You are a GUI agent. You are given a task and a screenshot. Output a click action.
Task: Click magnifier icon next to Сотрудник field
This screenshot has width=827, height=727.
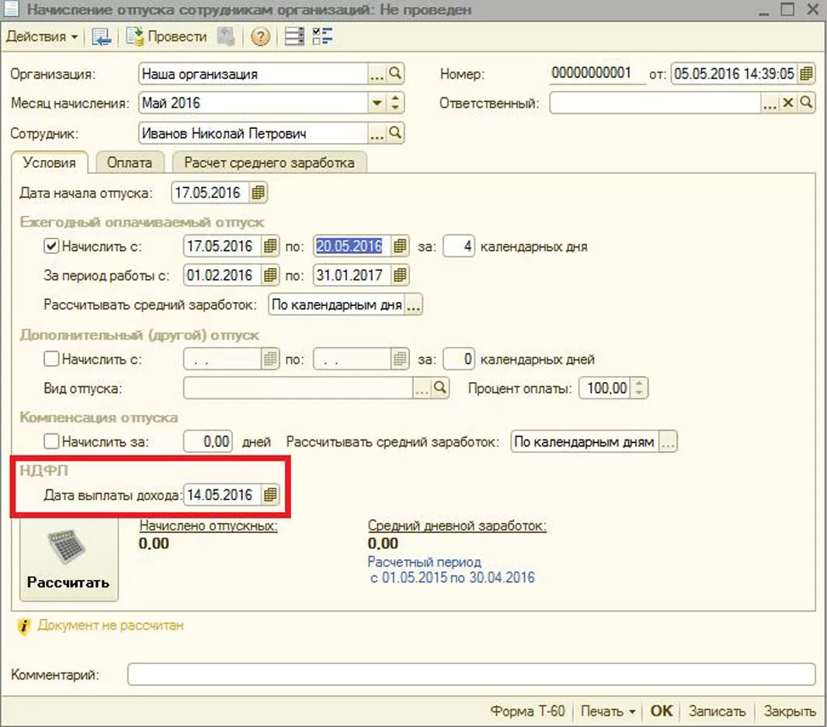396,134
